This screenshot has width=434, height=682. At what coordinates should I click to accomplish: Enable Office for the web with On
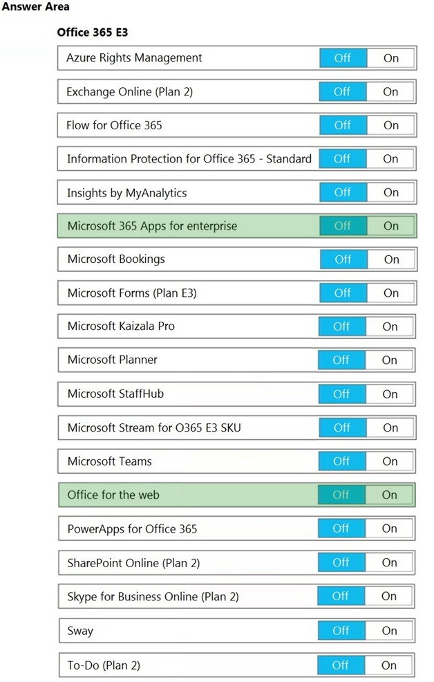389,495
